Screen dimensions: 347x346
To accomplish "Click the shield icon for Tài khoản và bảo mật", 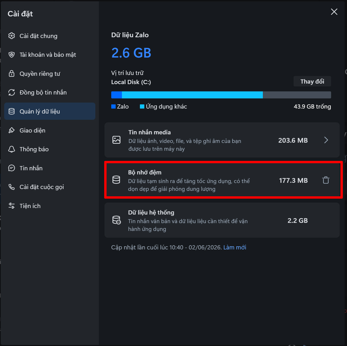I will pos(11,55).
